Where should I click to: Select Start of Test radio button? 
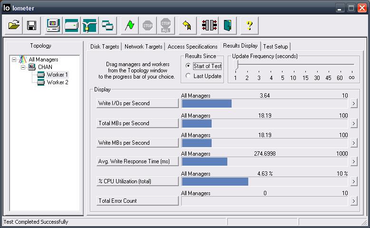(188, 66)
